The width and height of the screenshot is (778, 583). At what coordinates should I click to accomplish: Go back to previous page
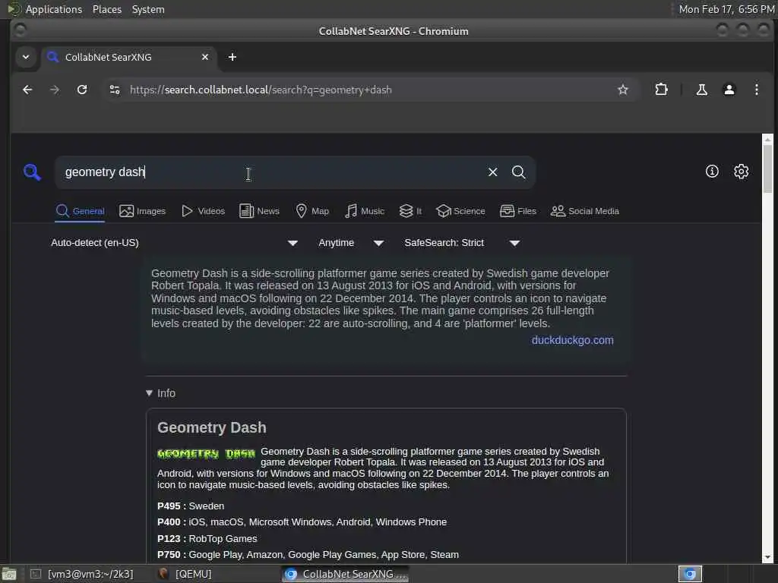(27, 90)
